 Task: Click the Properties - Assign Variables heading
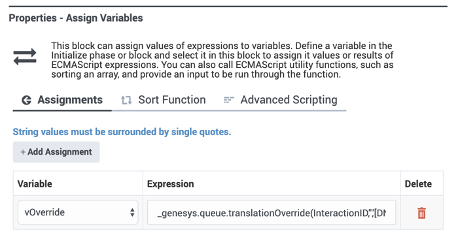point(76,18)
